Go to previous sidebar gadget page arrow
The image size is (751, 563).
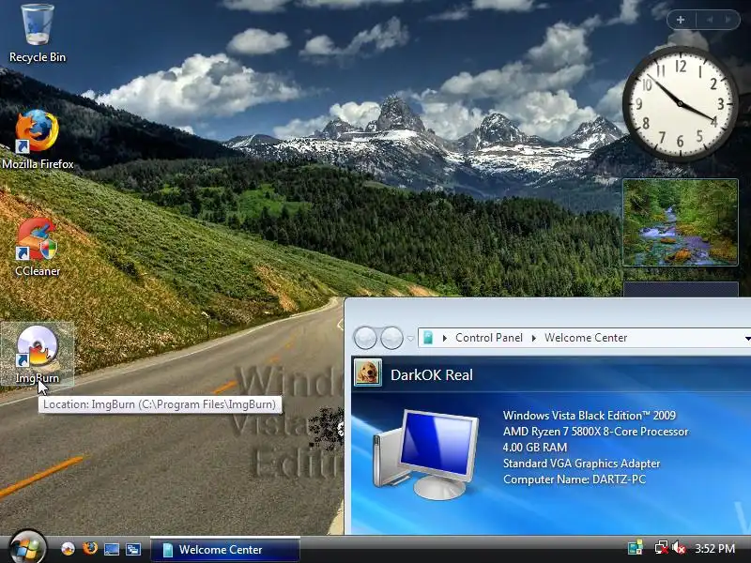(710, 20)
